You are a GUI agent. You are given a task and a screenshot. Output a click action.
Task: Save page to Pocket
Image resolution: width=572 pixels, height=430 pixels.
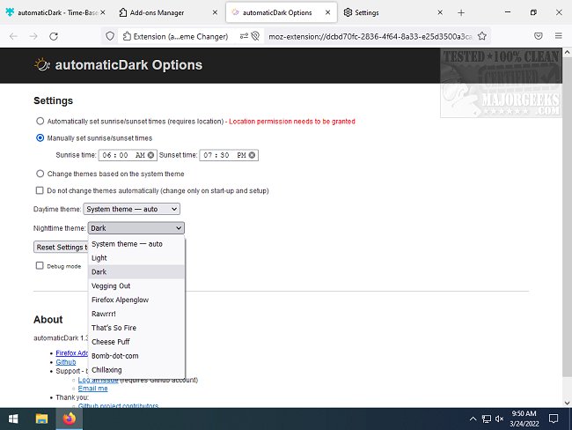[538, 36]
